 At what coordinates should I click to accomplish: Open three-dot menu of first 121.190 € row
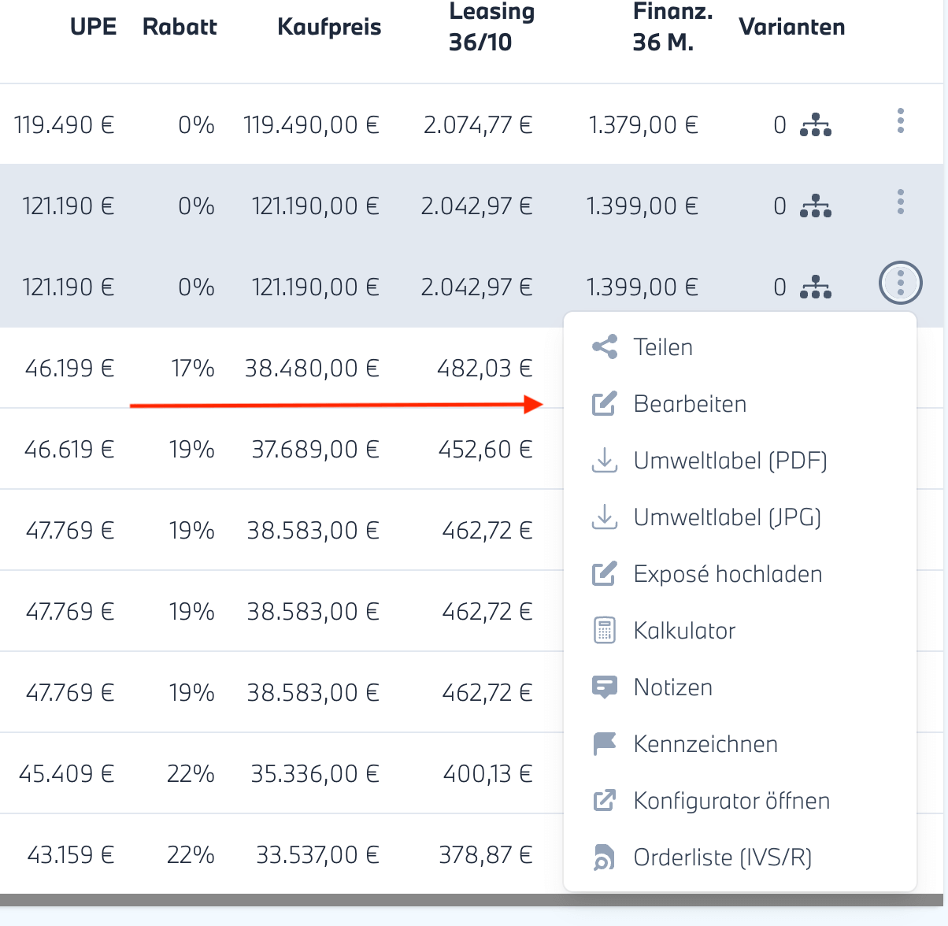900,202
